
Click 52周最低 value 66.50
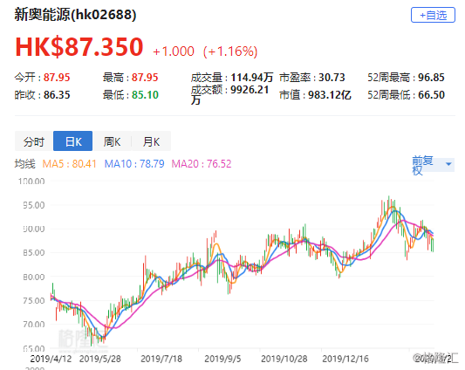(x=431, y=95)
